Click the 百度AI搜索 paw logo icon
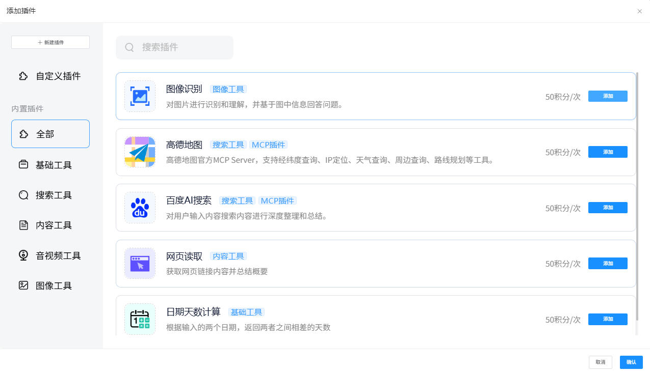Image resolution: width=650 pixels, height=373 pixels. click(x=140, y=208)
